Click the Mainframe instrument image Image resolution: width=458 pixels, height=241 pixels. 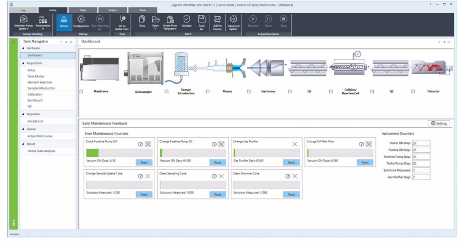[100, 69]
